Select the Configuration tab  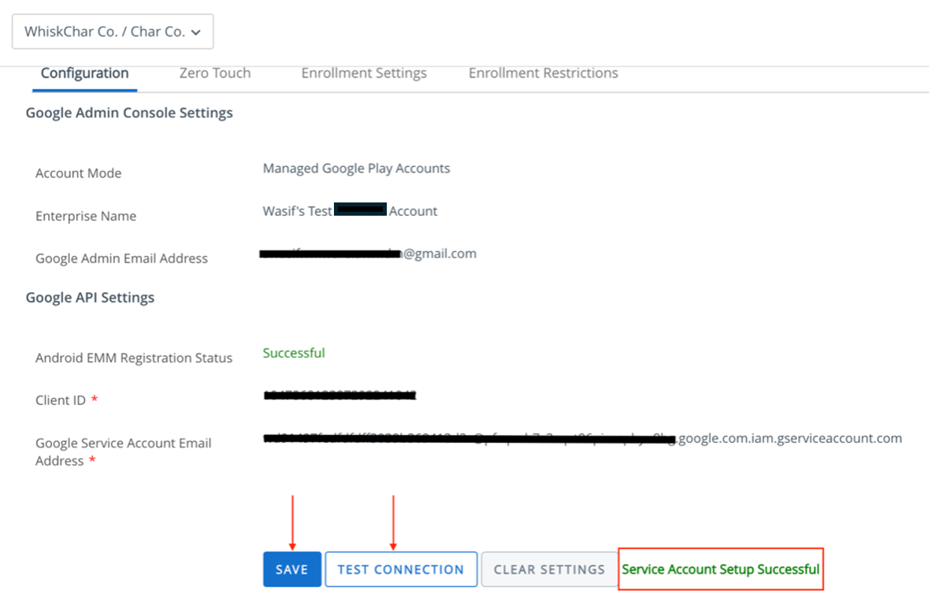(84, 72)
